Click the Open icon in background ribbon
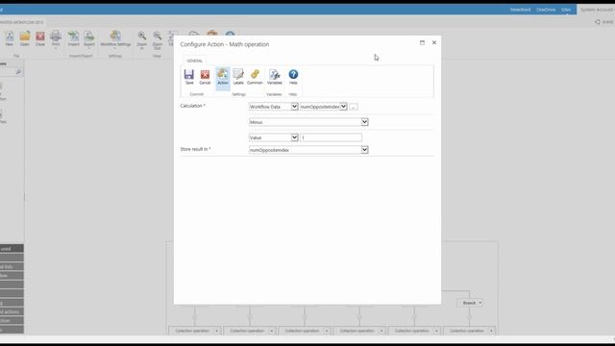The width and height of the screenshot is (615, 346). click(25, 38)
